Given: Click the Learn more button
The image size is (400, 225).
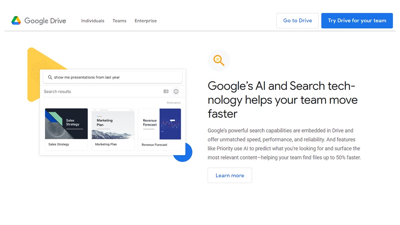Looking at the screenshot, I should click(x=230, y=175).
